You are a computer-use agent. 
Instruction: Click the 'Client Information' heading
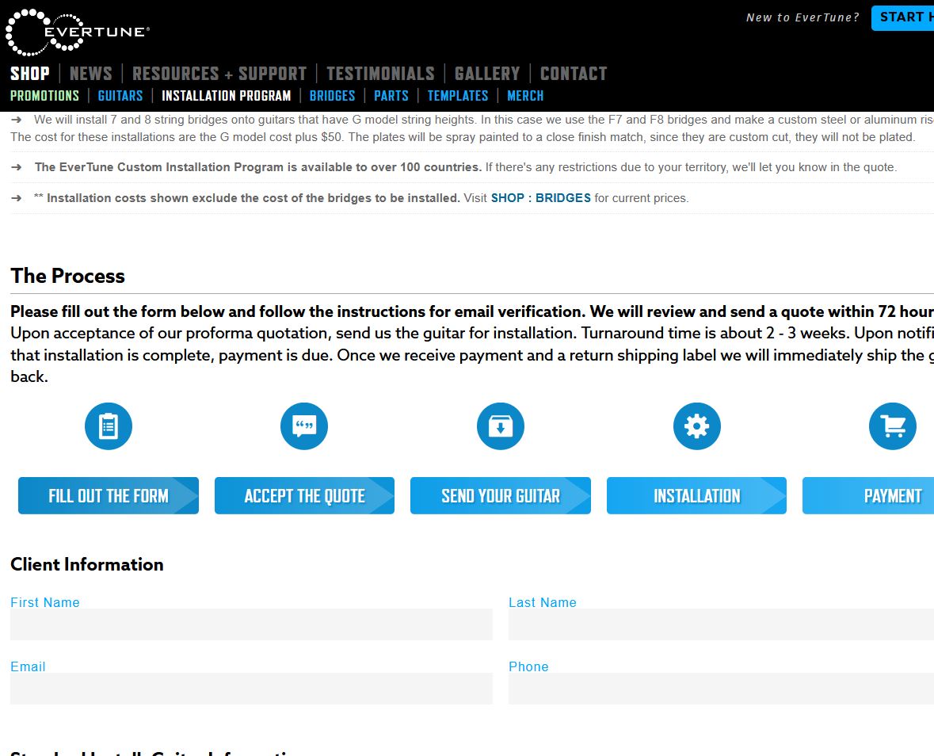(x=87, y=564)
